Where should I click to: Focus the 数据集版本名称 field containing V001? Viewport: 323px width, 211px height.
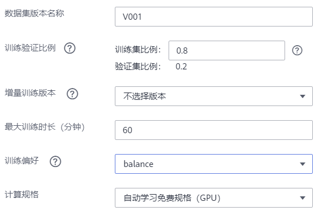point(214,16)
